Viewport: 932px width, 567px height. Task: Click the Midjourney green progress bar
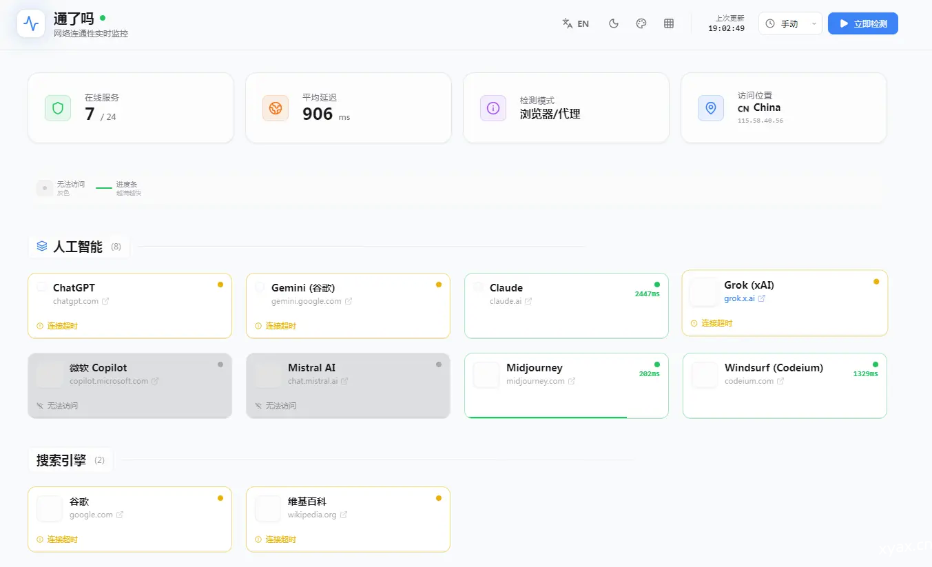pyautogui.click(x=546, y=417)
